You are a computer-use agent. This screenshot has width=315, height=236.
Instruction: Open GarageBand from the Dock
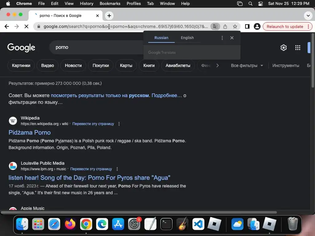coord(182,224)
